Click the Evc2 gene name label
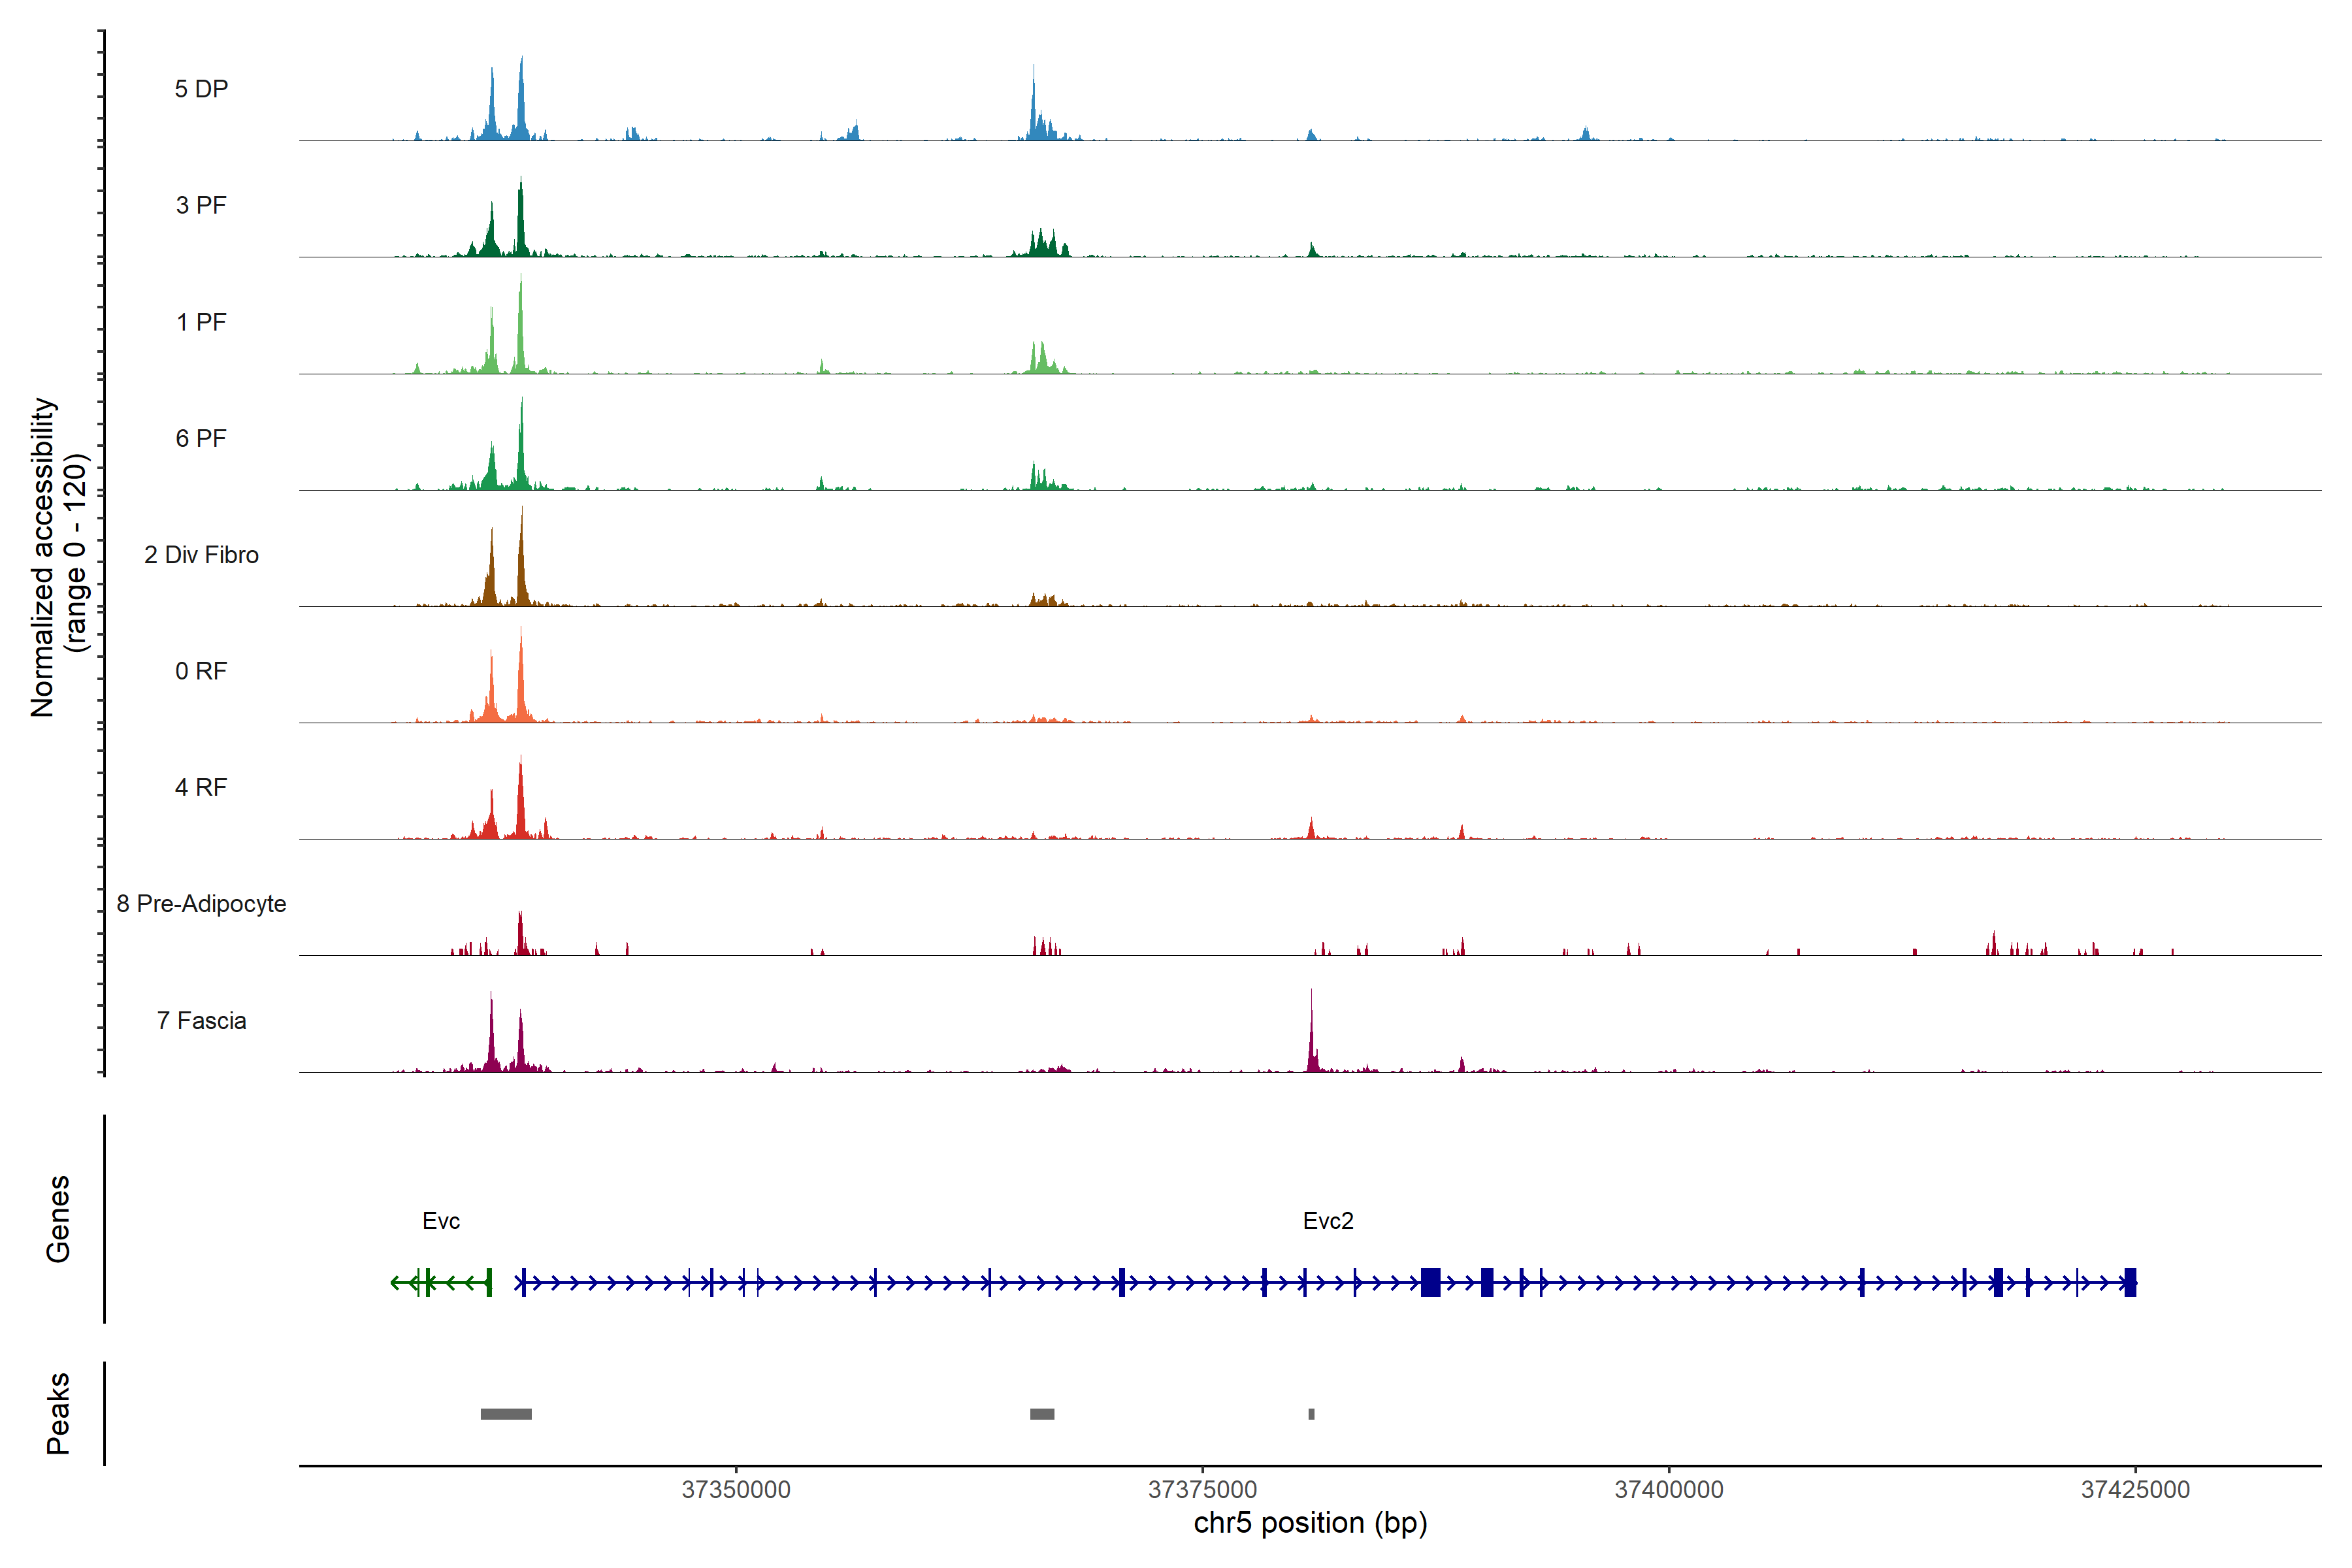Screen dimensions: 2352x1568 (1328, 1221)
